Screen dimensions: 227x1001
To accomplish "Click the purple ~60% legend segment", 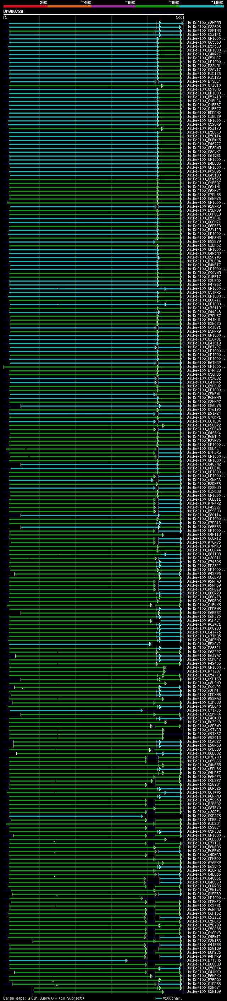I will [114, 6].
